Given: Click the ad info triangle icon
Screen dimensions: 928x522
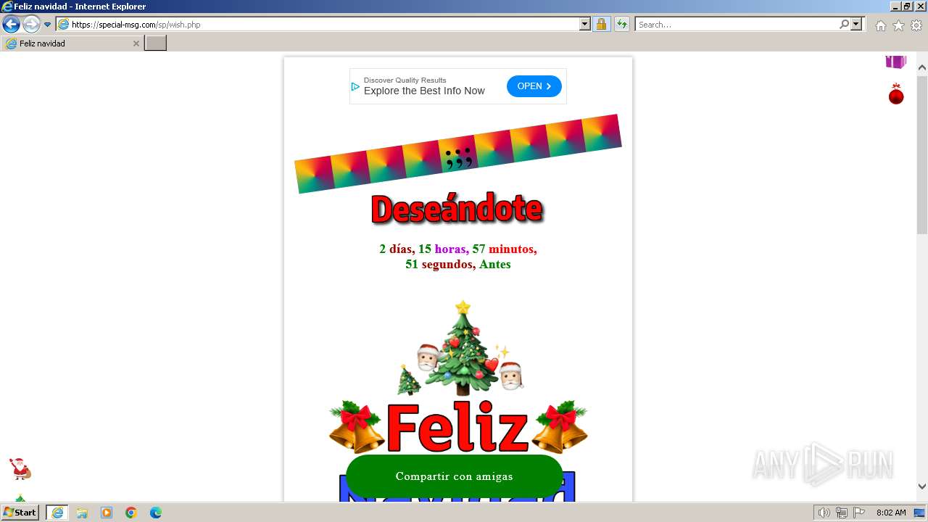Looking at the screenshot, I should tap(355, 86).
